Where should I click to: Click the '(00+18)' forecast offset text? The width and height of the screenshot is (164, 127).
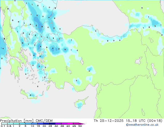tap(155, 121)
